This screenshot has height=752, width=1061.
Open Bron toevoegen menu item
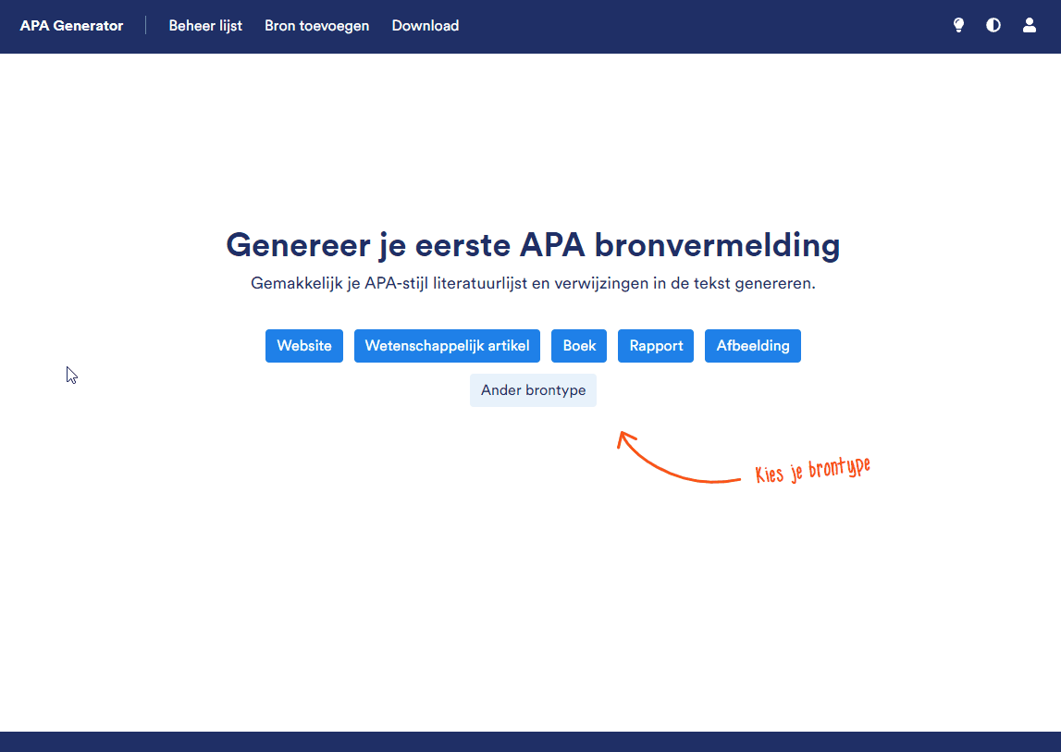coord(316,26)
